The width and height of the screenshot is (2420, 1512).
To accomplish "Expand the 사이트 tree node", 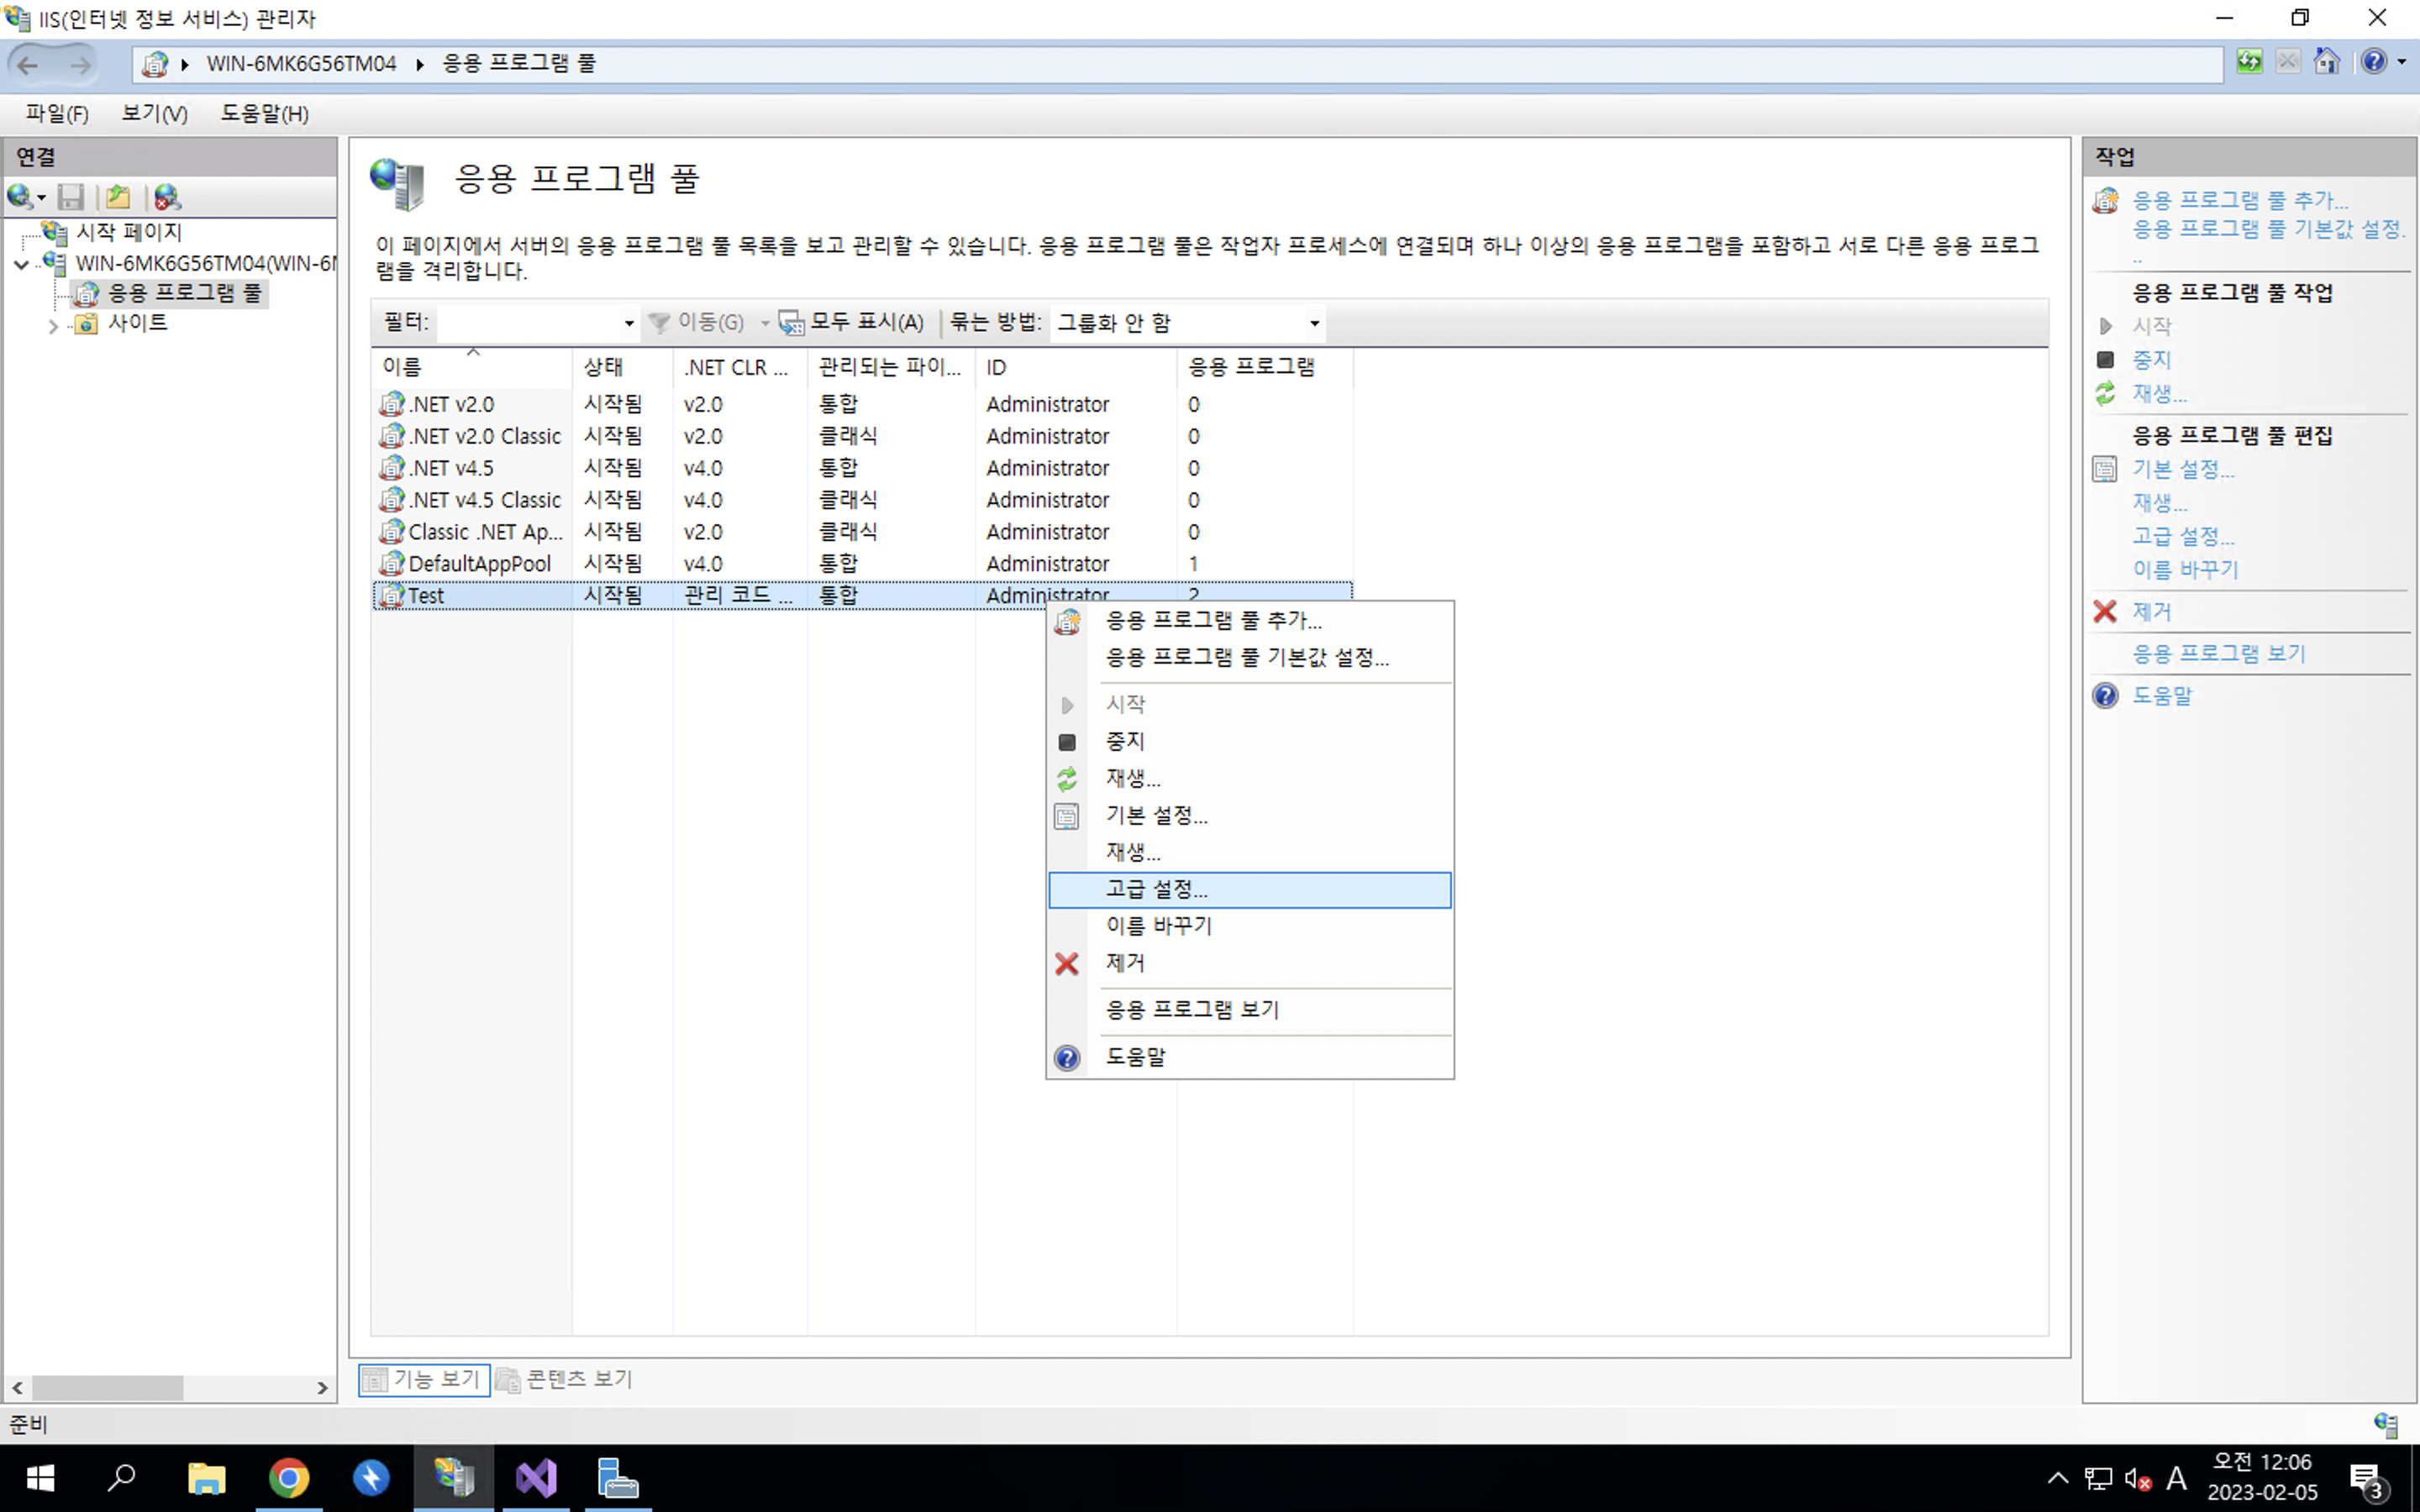I will tap(53, 325).
